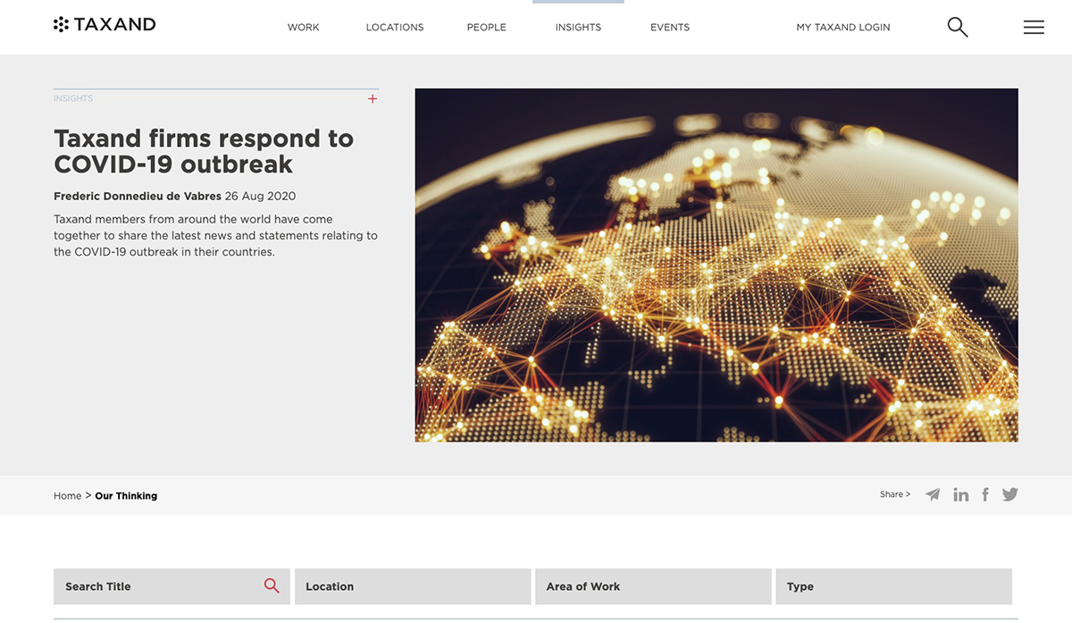Click the glowing Europe map image
The height and width of the screenshot is (623, 1072).
click(x=716, y=265)
